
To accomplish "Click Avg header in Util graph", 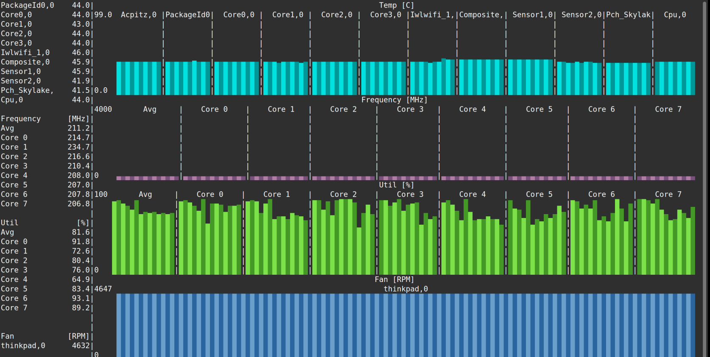I will 145,194.
